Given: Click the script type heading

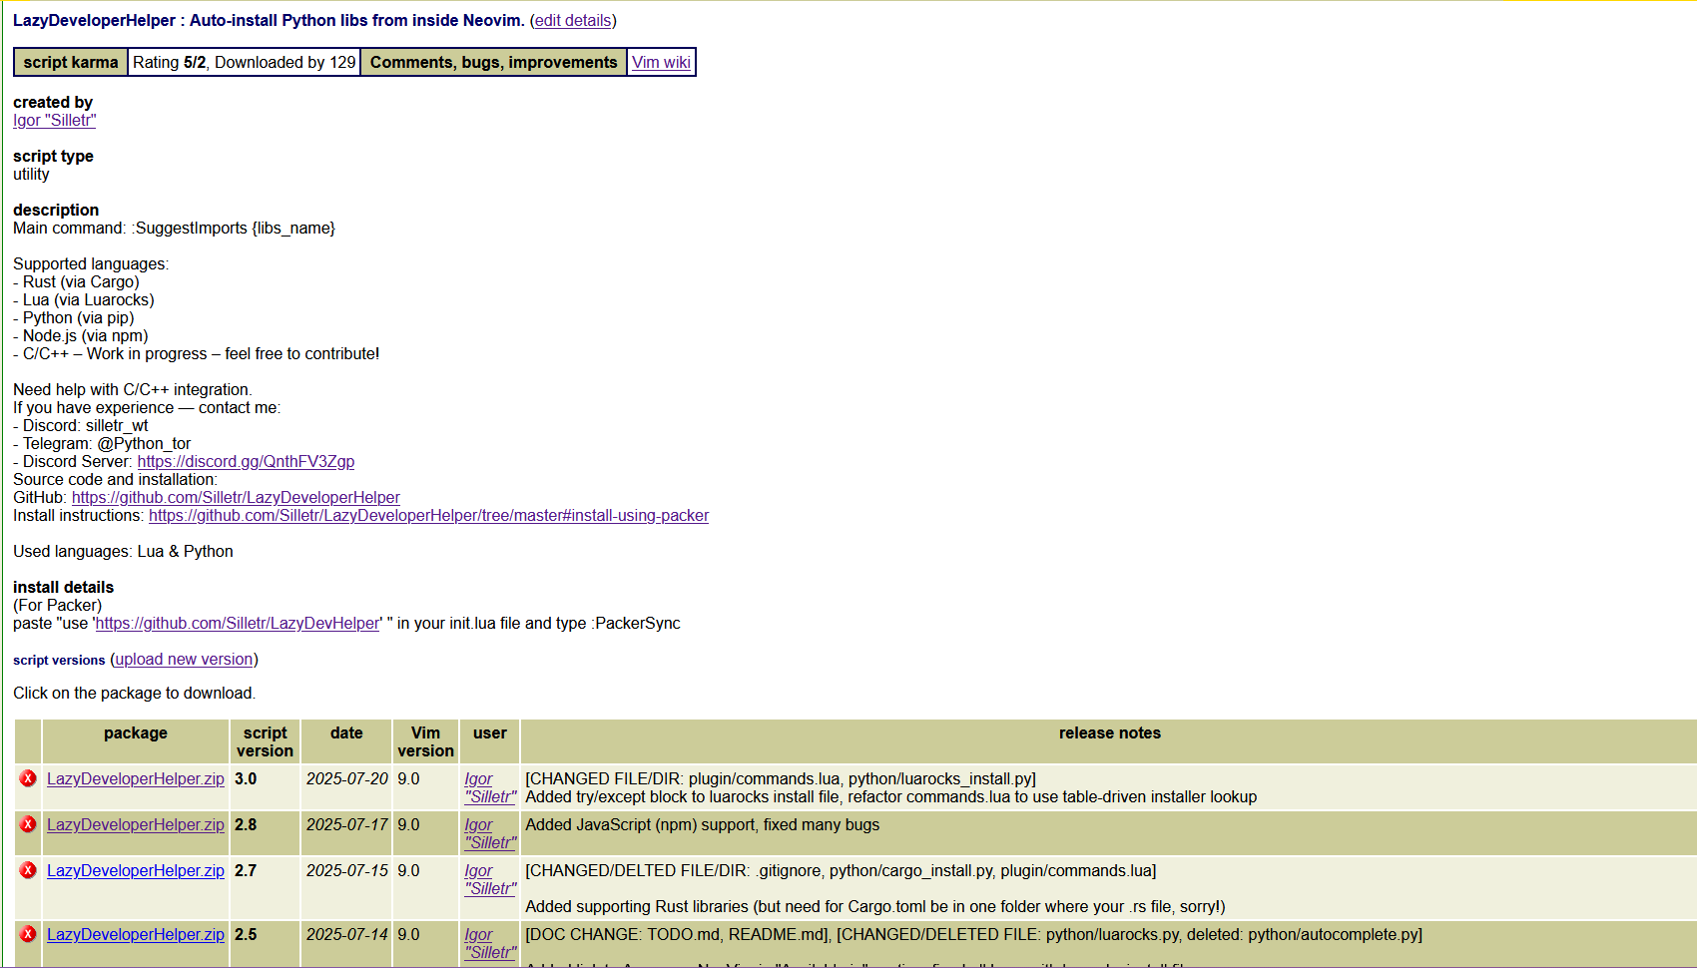Looking at the screenshot, I should [53, 156].
